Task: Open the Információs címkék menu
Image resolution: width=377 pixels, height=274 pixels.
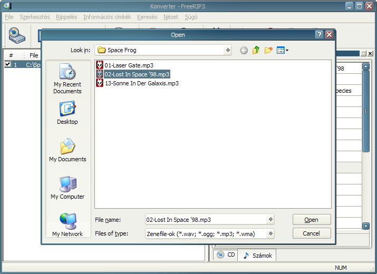Action: 107,17
